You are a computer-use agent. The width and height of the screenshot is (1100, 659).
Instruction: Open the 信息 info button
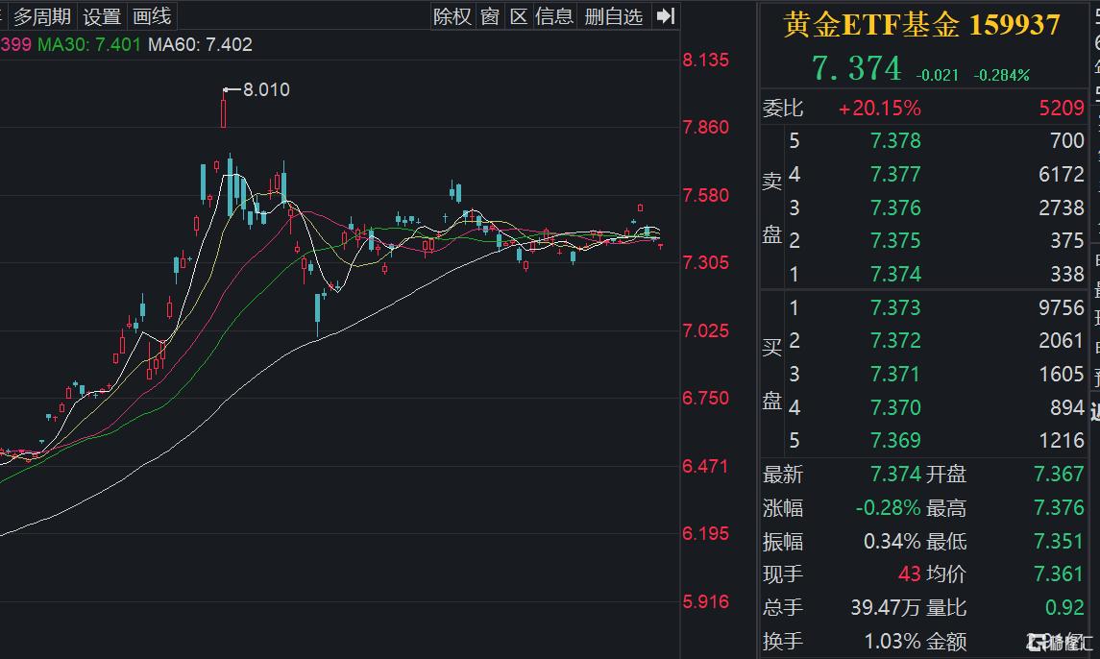click(x=554, y=16)
